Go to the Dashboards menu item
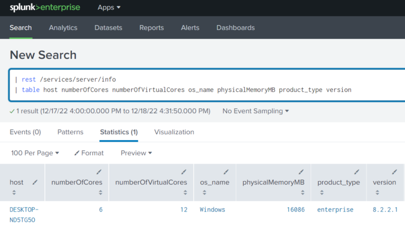 [235, 27]
